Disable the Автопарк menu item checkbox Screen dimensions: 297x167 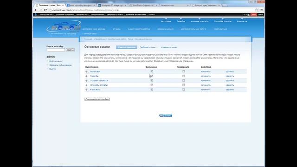click(x=152, y=71)
